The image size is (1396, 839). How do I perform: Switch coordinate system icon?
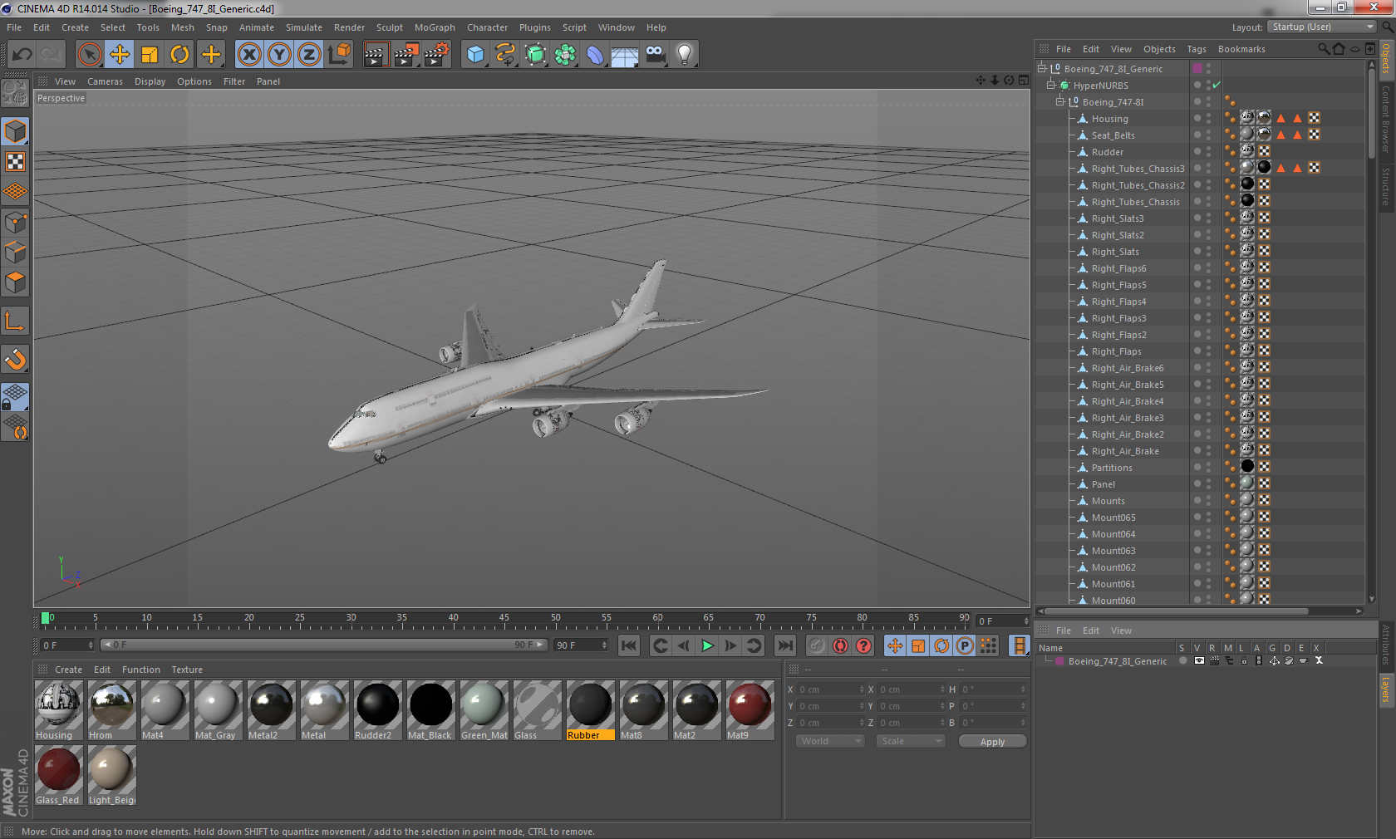(x=339, y=55)
